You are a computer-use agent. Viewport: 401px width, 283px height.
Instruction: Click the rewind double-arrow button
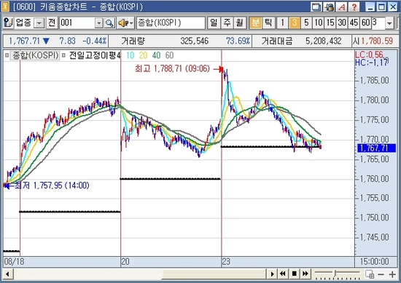coord(283,274)
